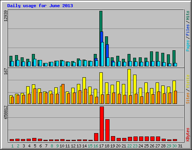192x150 pixels.
Task: Click day label '16' on the axis
Action: point(96,146)
